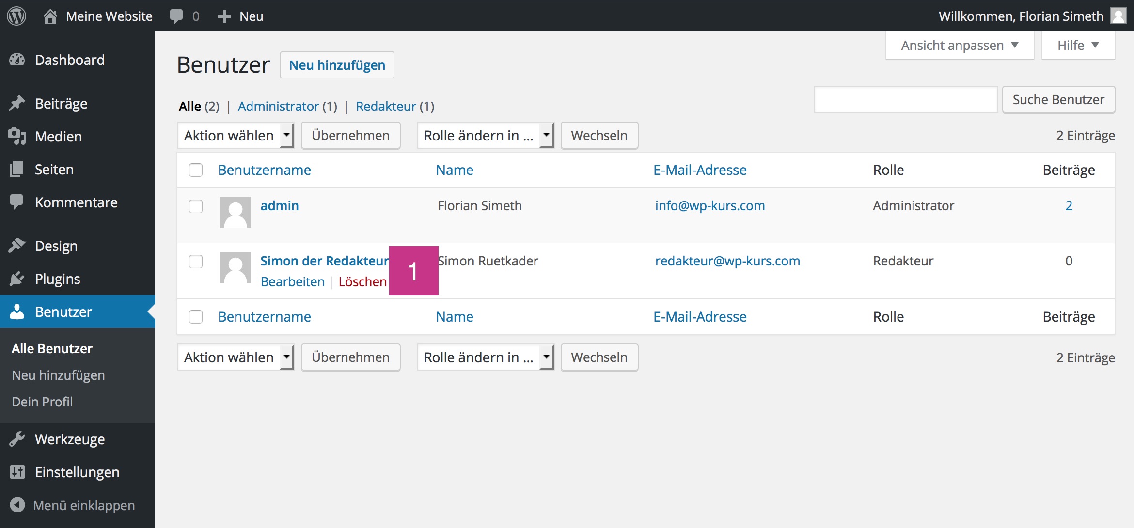
Task: Click the Beiträge pushpin icon
Action: pos(17,103)
